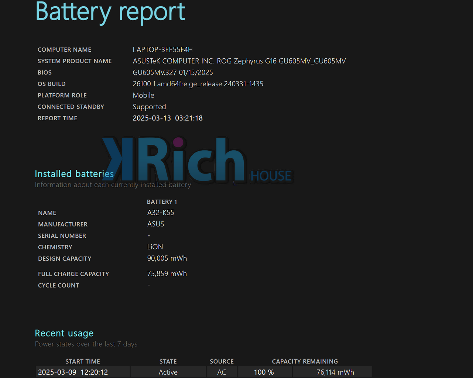Click the BATTERY 1 column header
The image size is (473, 378).
click(x=162, y=202)
